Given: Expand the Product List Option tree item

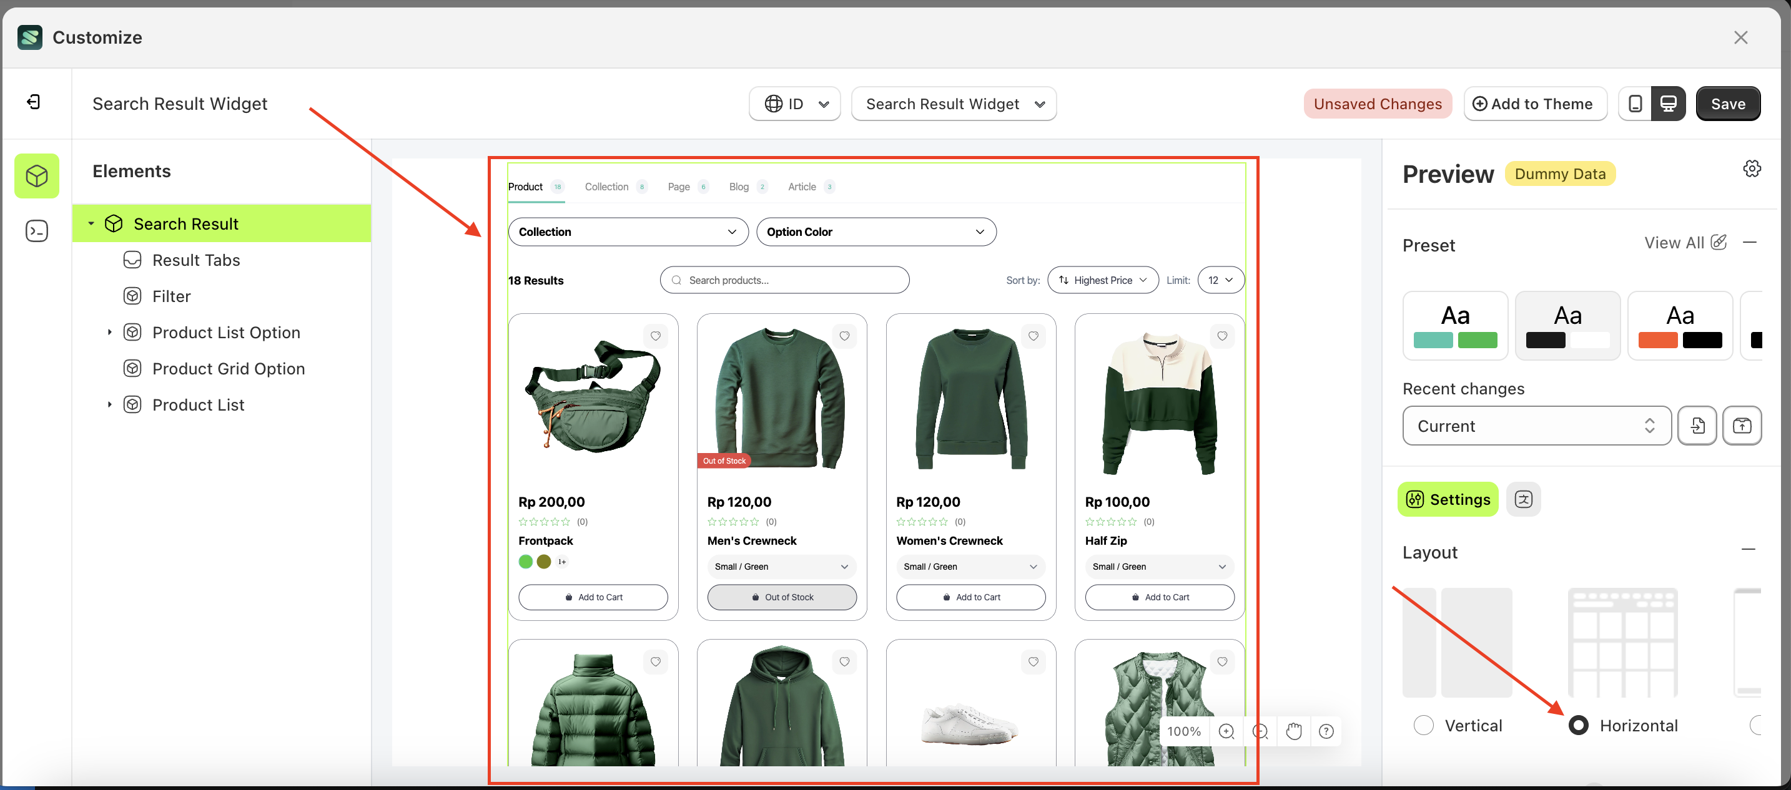Looking at the screenshot, I should click(x=109, y=332).
